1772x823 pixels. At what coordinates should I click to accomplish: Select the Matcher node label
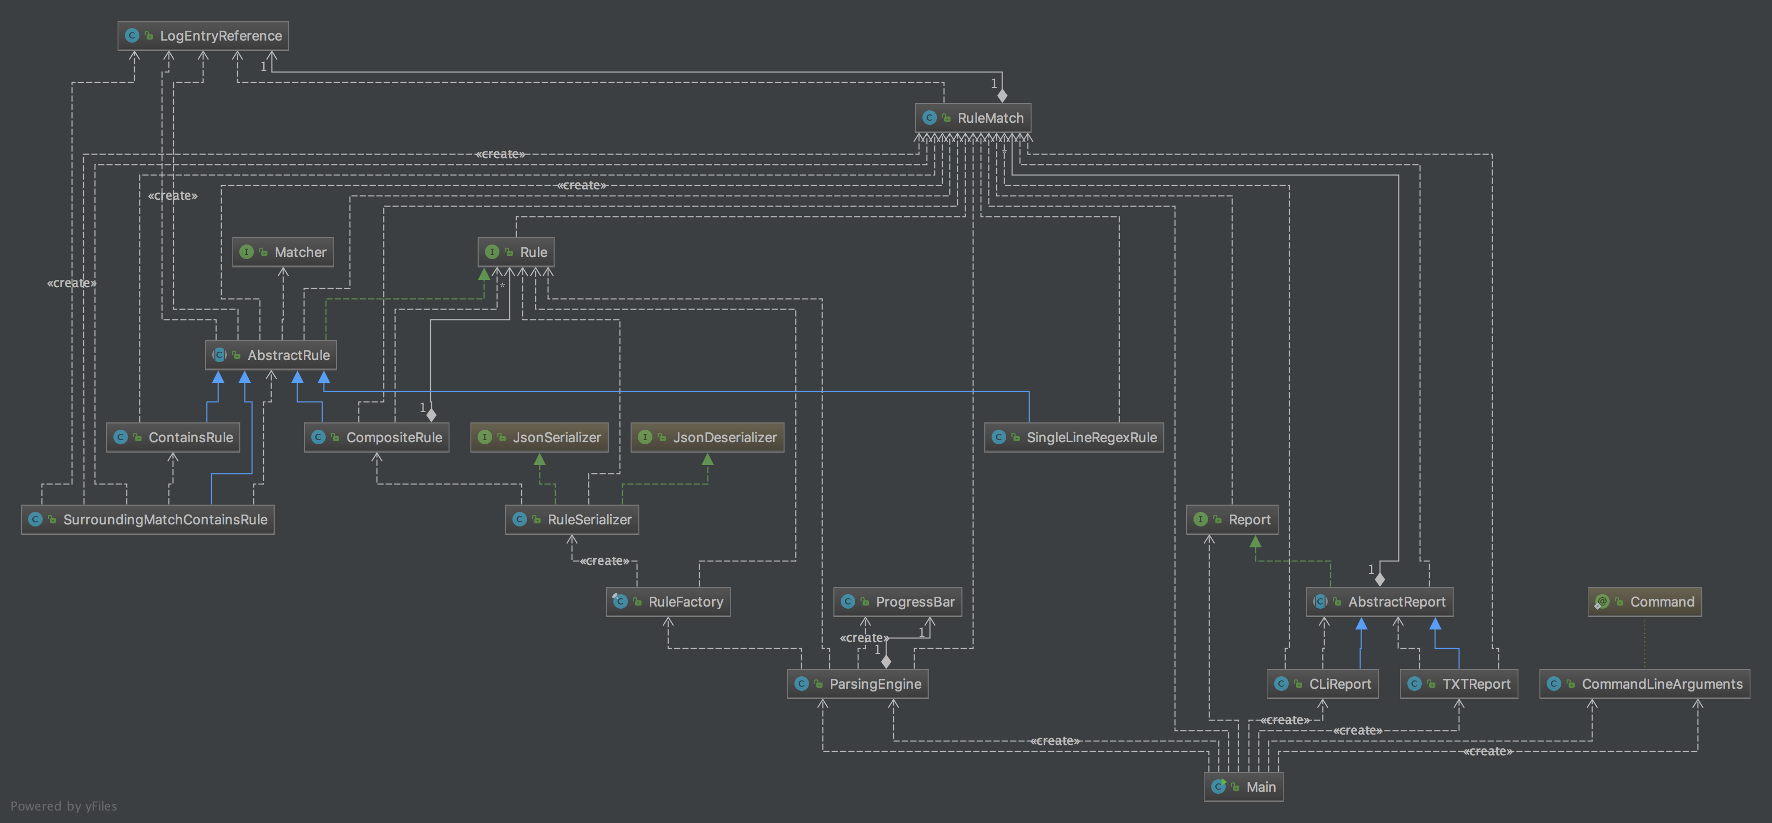(x=301, y=252)
